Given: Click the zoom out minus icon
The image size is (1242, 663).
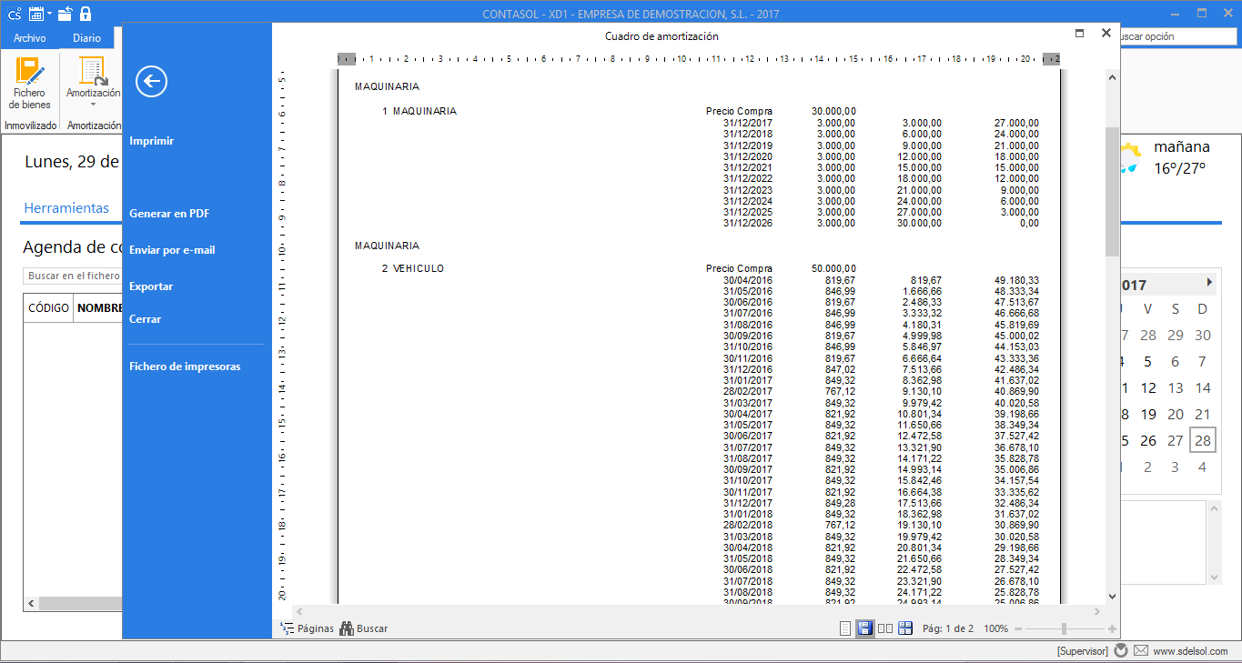Looking at the screenshot, I should pyautogui.click(x=1018, y=629).
